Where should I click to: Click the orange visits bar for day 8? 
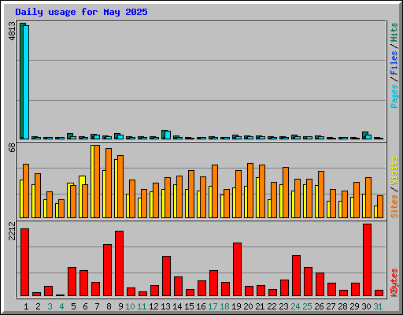(x=109, y=183)
